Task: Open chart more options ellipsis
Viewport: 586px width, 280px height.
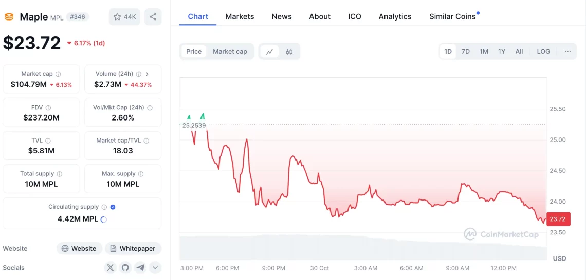Action: click(x=567, y=51)
